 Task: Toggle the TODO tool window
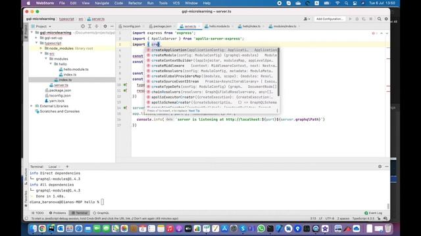click(x=37, y=213)
